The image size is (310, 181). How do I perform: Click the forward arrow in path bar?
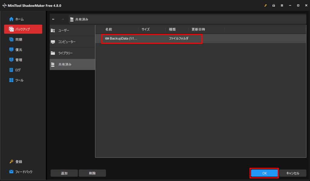pos(63,19)
